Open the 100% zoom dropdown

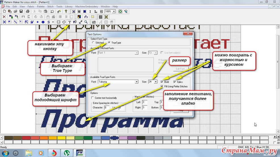[114, 11]
